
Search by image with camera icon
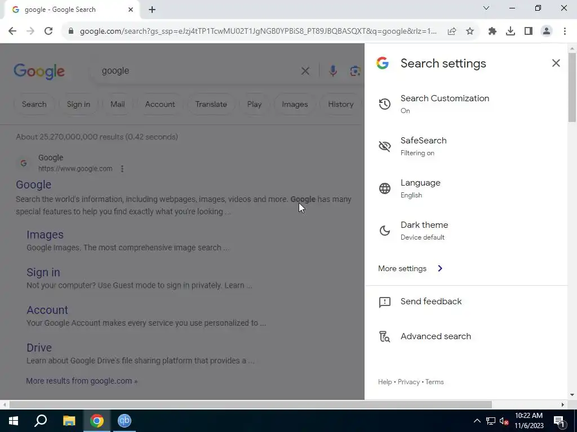(x=355, y=71)
